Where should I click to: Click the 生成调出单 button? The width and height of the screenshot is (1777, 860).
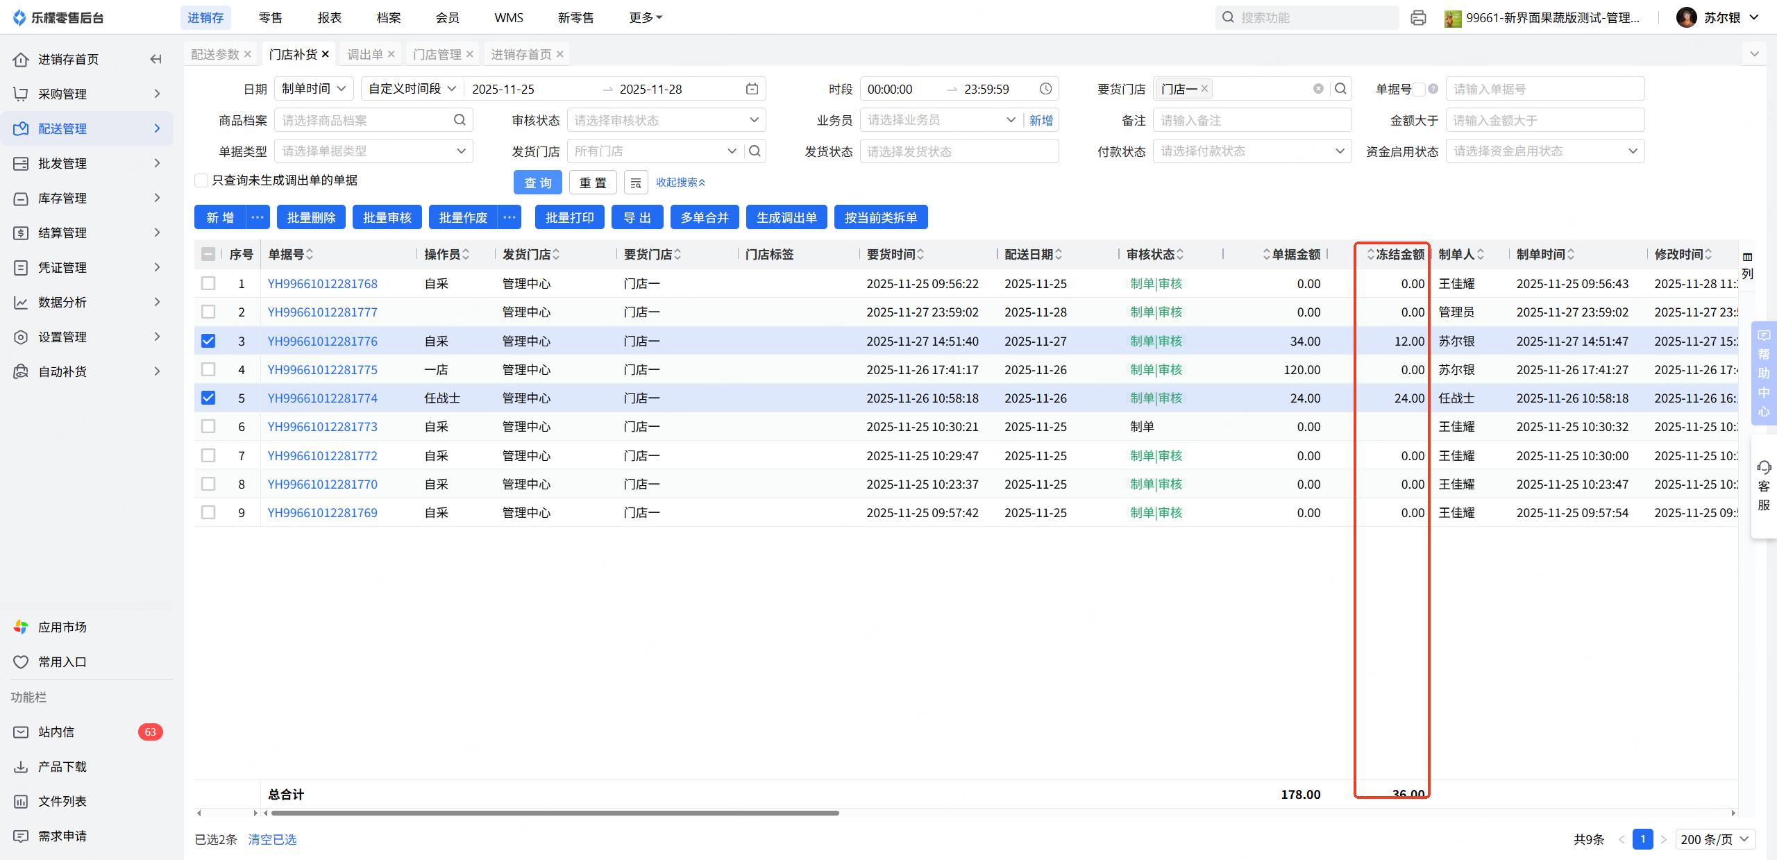(x=786, y=217)
